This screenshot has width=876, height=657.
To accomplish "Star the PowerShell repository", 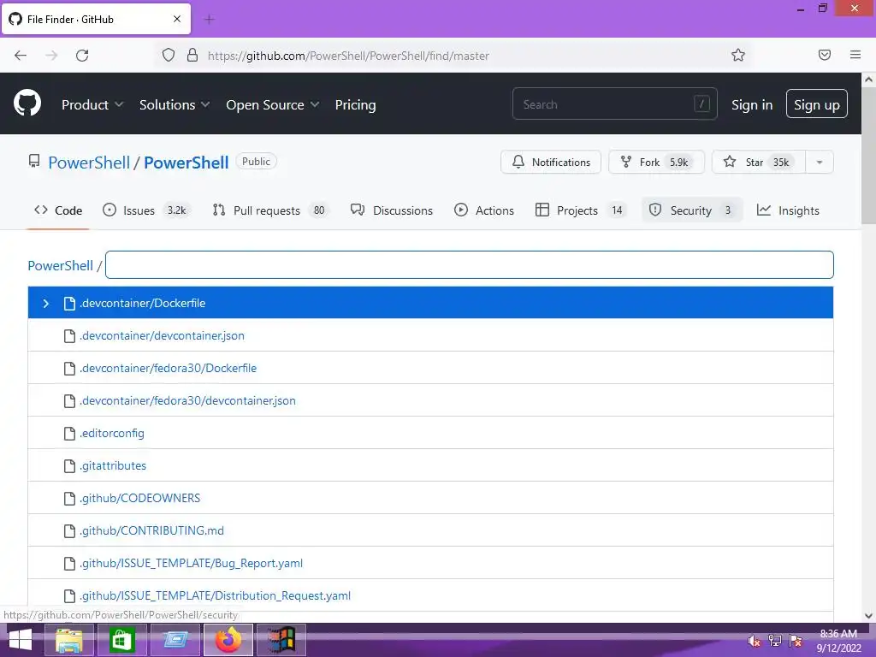I will click(x=759, y=162).
